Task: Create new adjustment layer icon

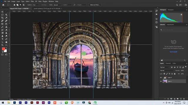Action: pyautogui.click(x=174, y=99)
